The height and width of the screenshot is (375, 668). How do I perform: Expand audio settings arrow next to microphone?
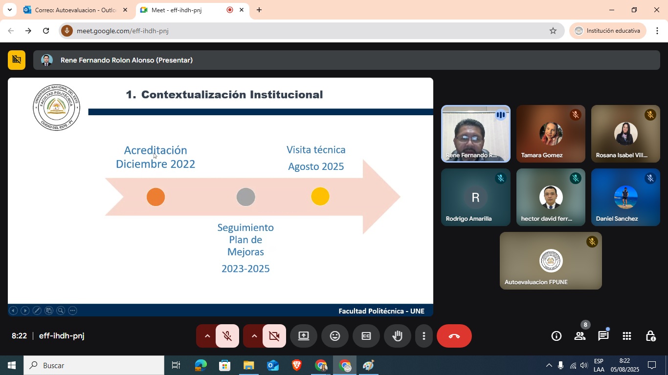click(x=207, y=336)
